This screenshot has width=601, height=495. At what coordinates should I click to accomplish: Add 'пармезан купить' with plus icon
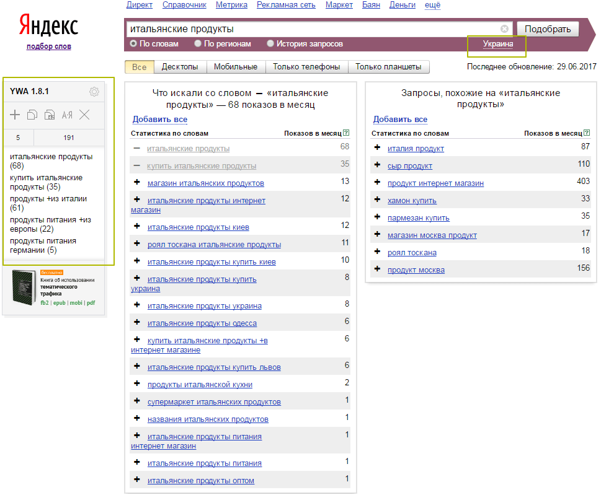click(x=378, y=217)
